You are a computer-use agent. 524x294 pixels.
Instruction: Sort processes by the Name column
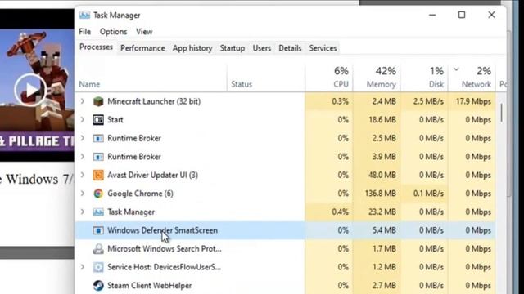tap(89, 84)
